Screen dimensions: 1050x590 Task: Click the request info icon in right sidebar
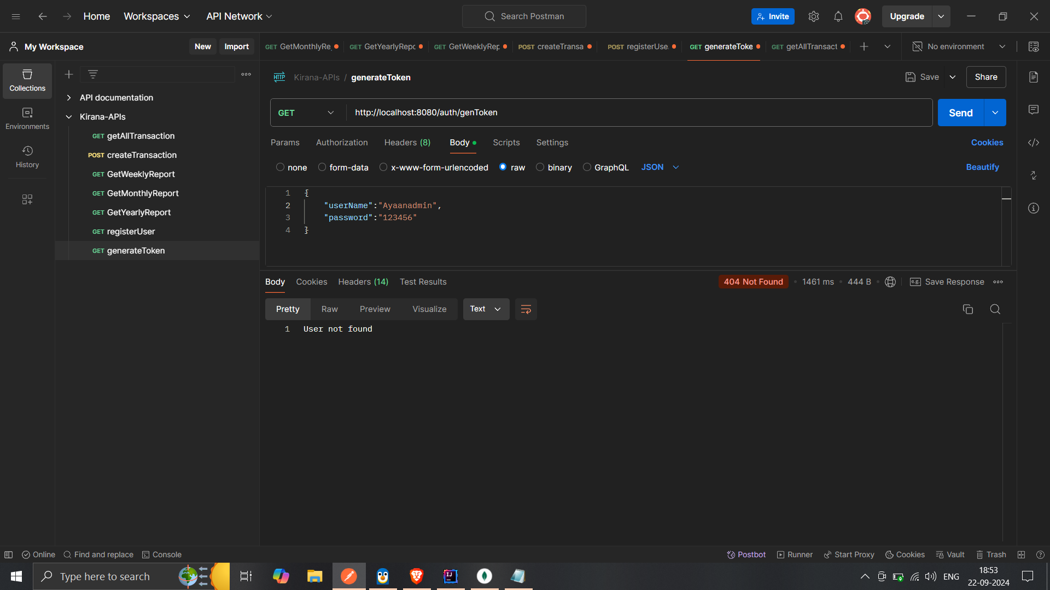click(1033, 208)
